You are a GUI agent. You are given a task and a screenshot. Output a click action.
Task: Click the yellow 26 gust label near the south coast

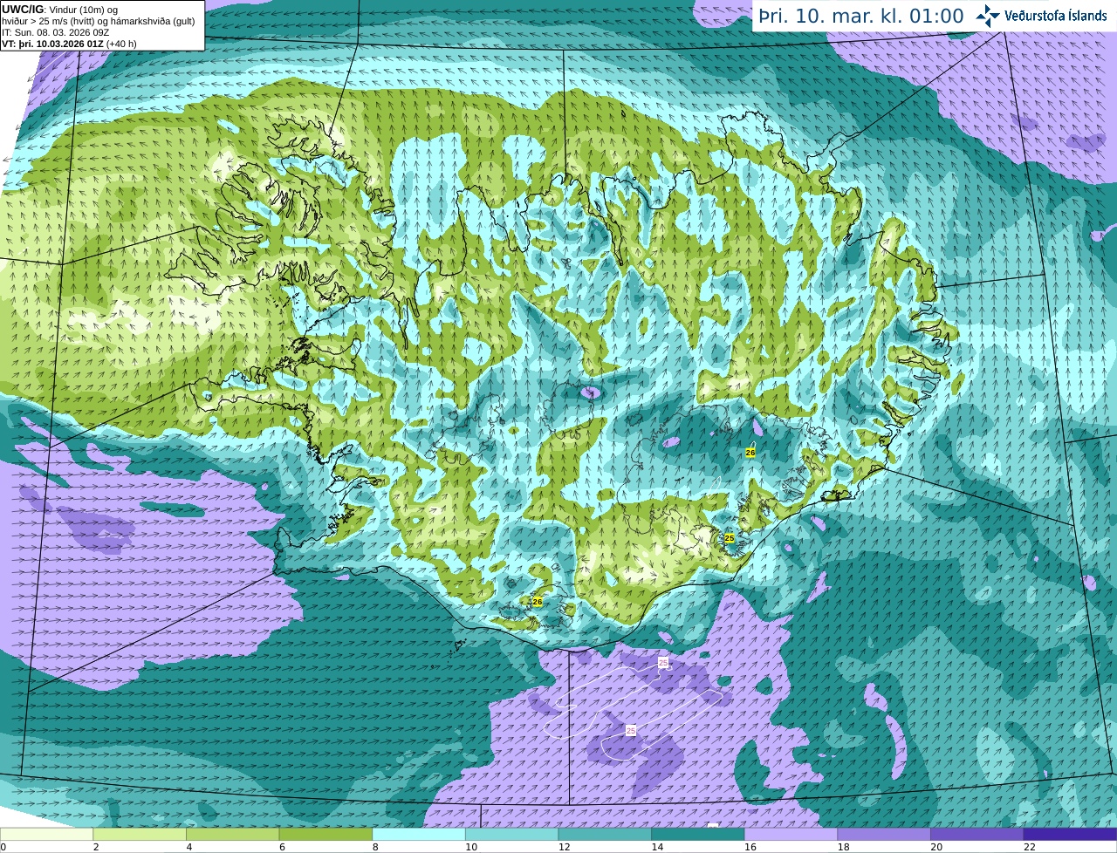click(x=538, y=602)
